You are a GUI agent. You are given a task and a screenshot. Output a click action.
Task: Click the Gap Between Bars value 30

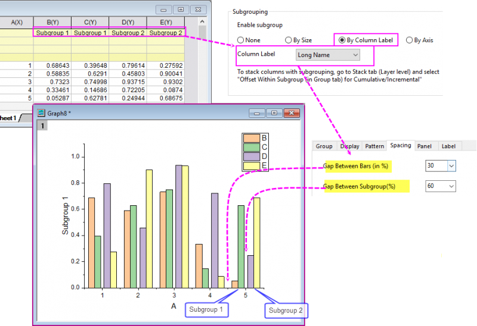(436, 166)
